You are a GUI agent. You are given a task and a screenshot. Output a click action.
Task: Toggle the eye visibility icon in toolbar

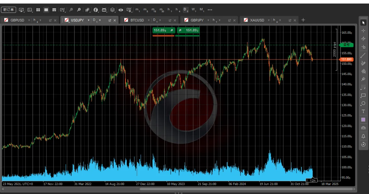121,10
